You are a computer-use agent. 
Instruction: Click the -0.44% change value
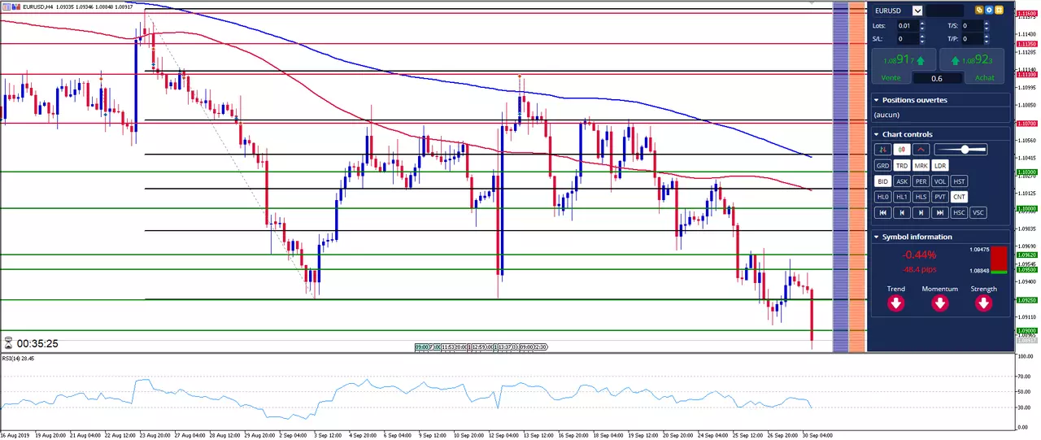coord(919,255)
